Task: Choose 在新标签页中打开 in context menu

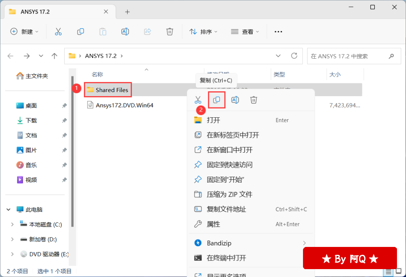Action: [x=251, y=135]
